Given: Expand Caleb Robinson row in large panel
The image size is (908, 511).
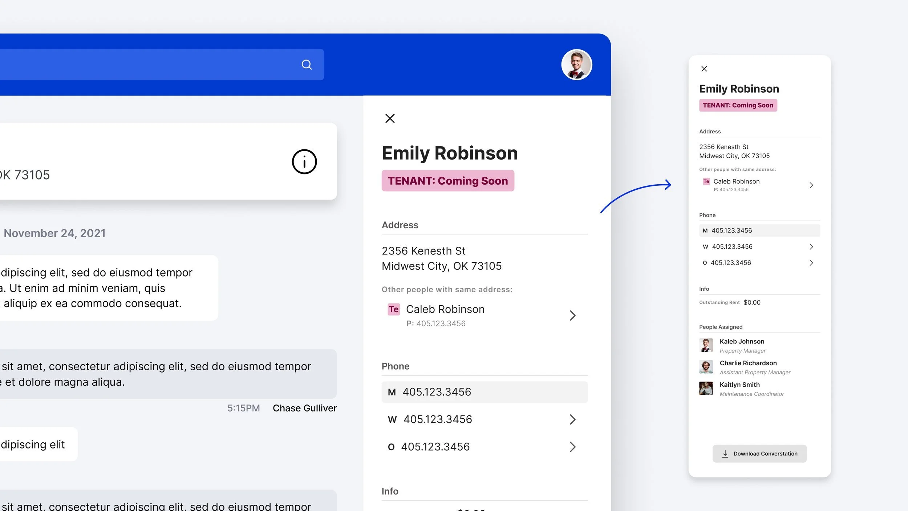Looking at the screenshot, I should (x=572, y=315).
